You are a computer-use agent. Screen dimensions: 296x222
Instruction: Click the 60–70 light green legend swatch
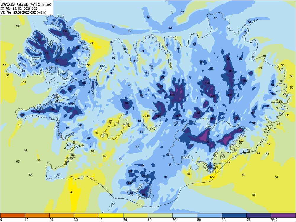(x=160, y=215)
